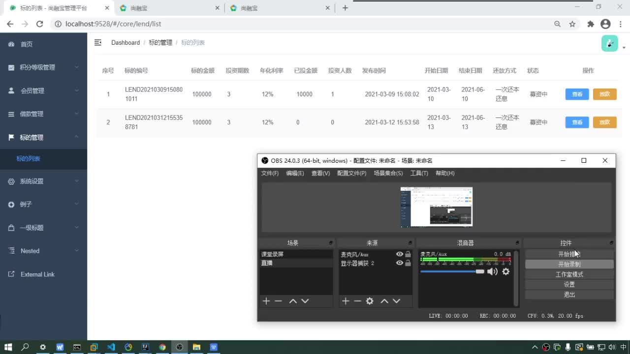Go back in browser history
Screen dimensions: 630x354
pyautogui.click(x=9, y=24)
